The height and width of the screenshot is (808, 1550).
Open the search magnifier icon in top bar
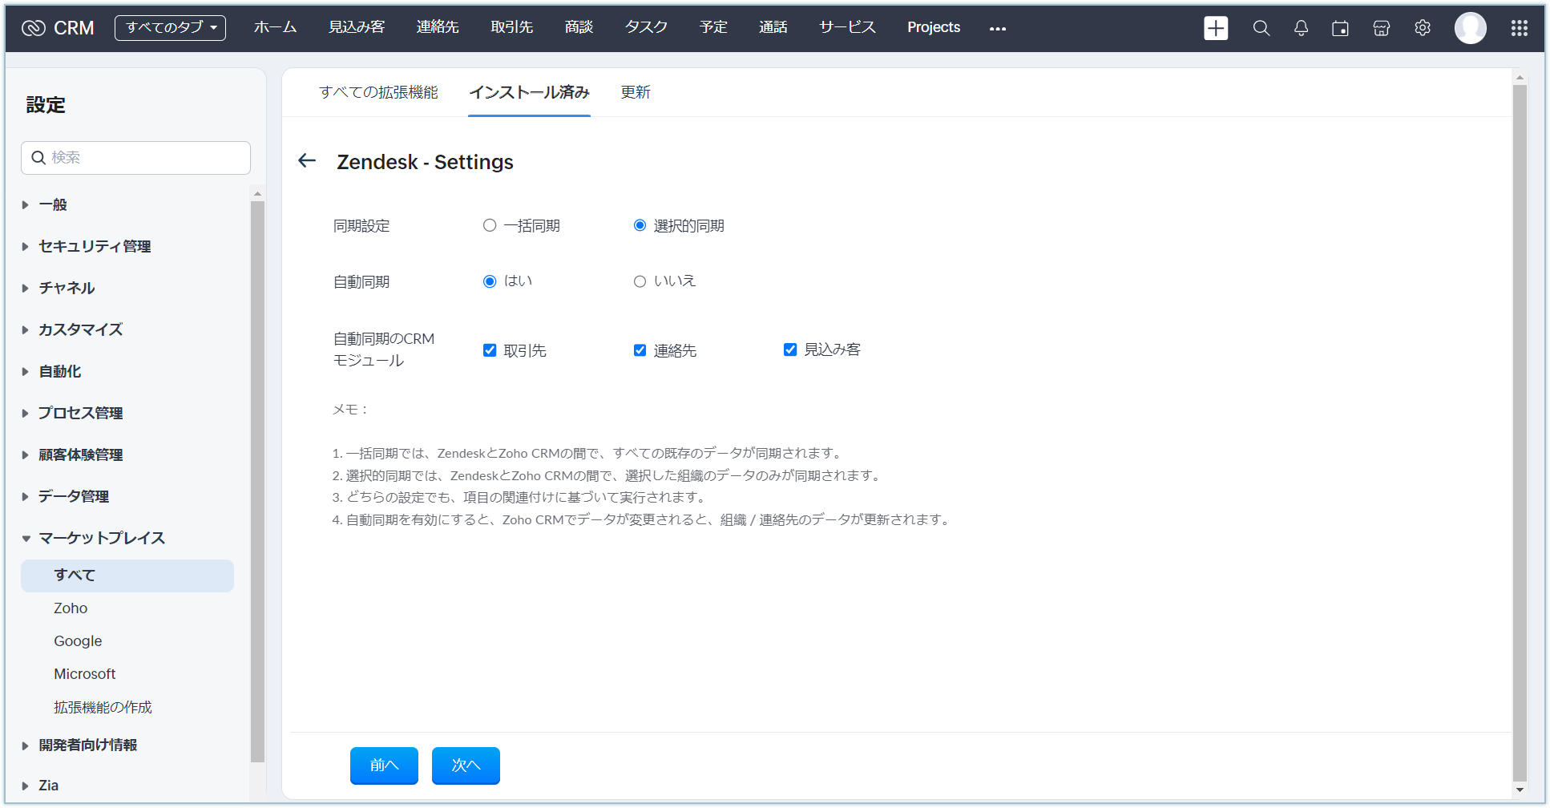(x=1261, y=28)
